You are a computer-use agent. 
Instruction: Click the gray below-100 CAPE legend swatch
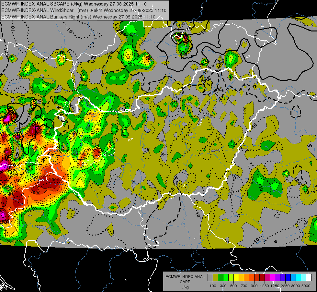coord(210,277)
